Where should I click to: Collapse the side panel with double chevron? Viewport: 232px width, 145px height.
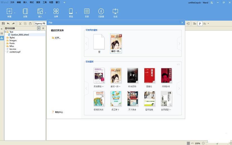[x=2, y=29]
